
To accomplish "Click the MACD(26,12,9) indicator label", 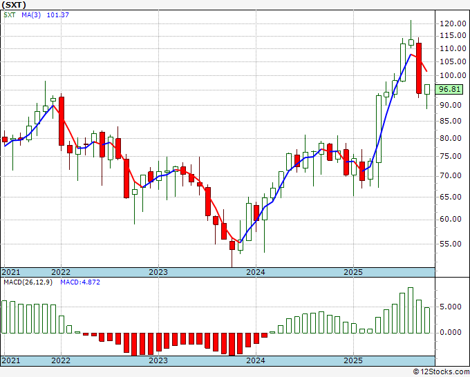I will (28, 282).
